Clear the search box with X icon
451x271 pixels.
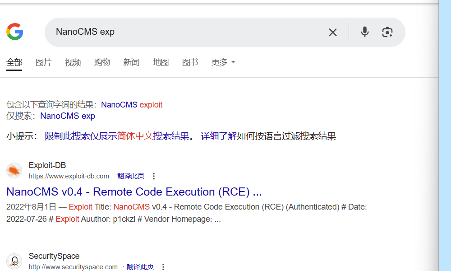333,32
